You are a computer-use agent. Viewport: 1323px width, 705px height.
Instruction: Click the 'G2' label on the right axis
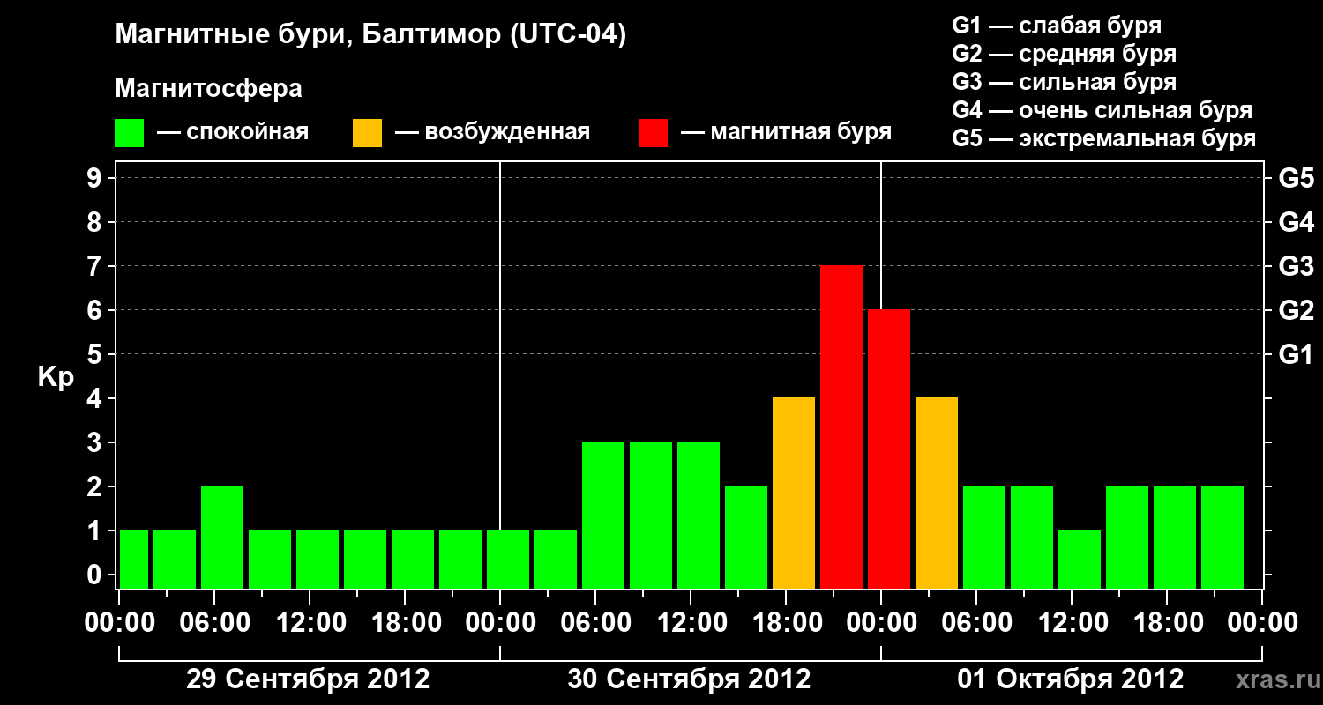pos(1296,310)
